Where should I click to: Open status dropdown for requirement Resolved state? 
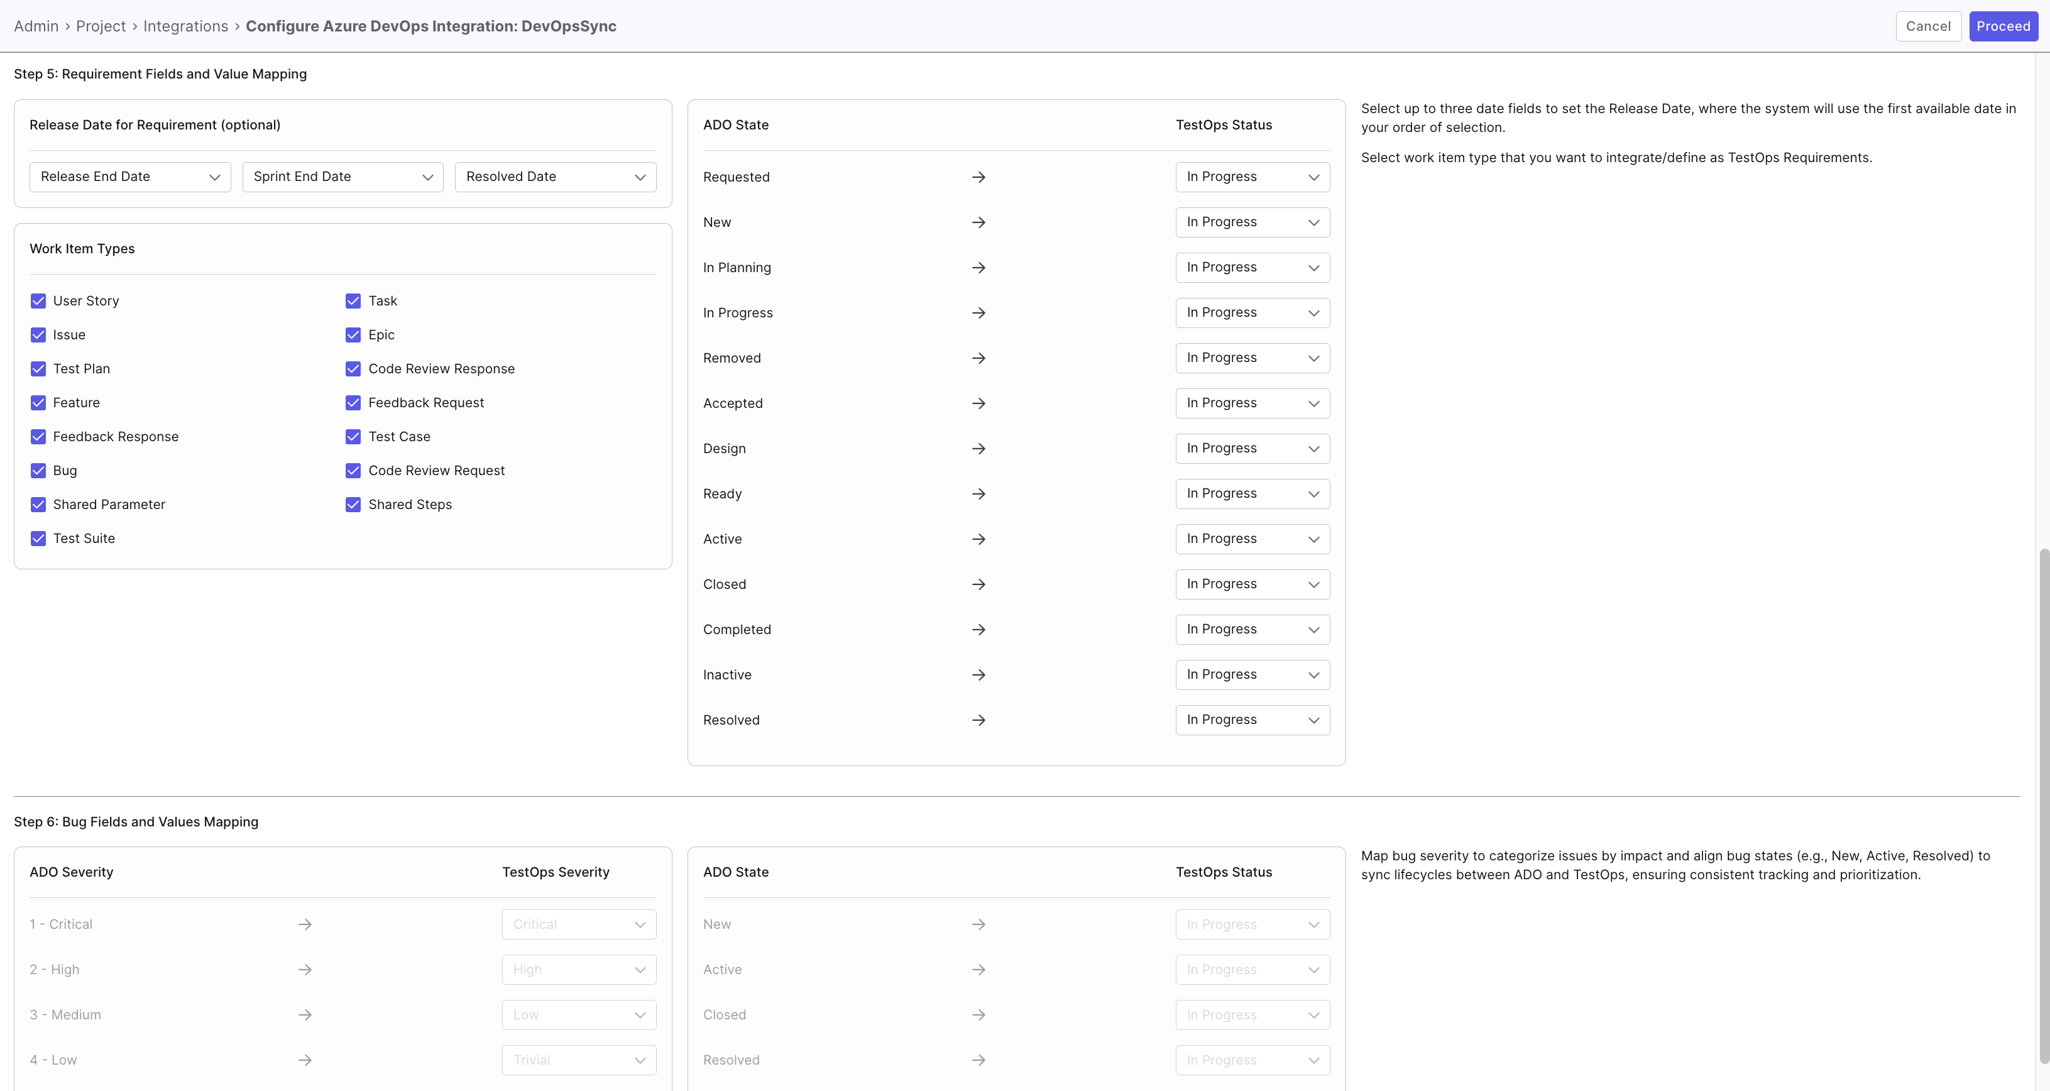coord(1252,720)
